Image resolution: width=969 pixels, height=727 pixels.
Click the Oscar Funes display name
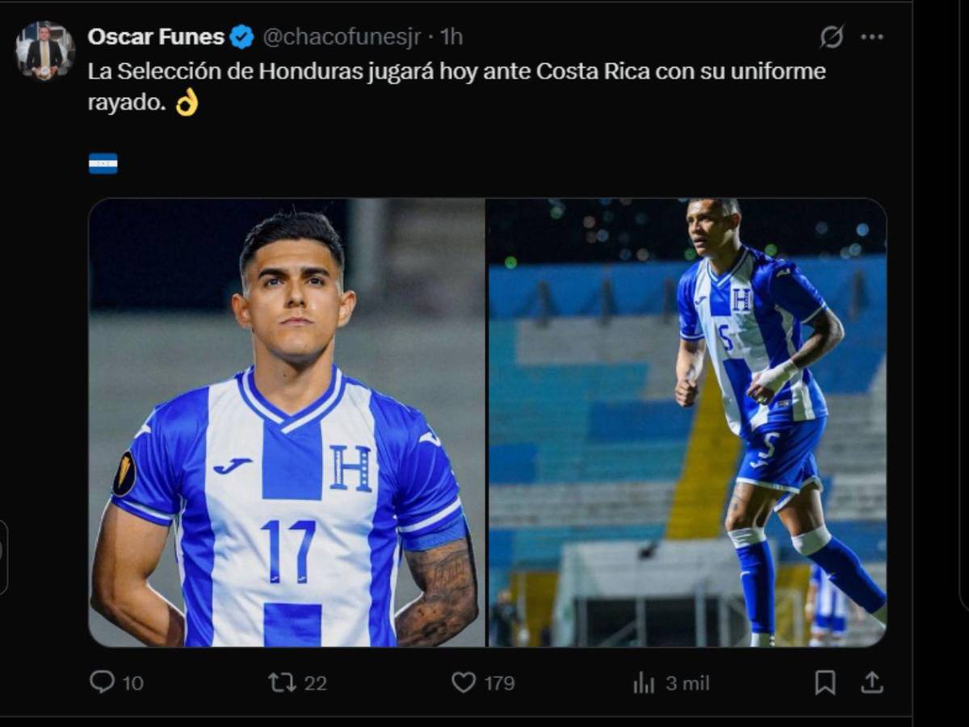(156, 36)
